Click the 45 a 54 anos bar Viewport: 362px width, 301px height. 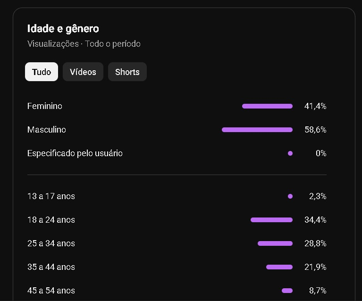coord(287,291)
